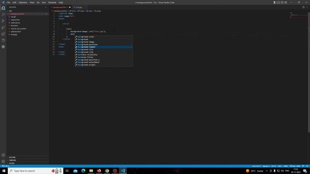
Task: Open the Terminal menu
Action: pos(52,2)
